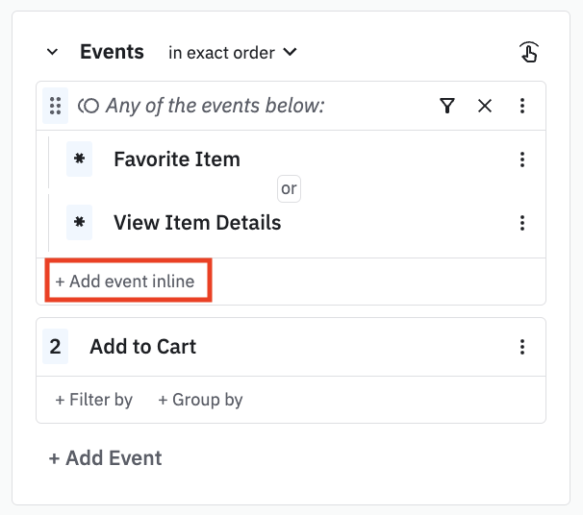Open more options for Favorite Item
The height and width of the screenshot is (515, 583).
522,159
